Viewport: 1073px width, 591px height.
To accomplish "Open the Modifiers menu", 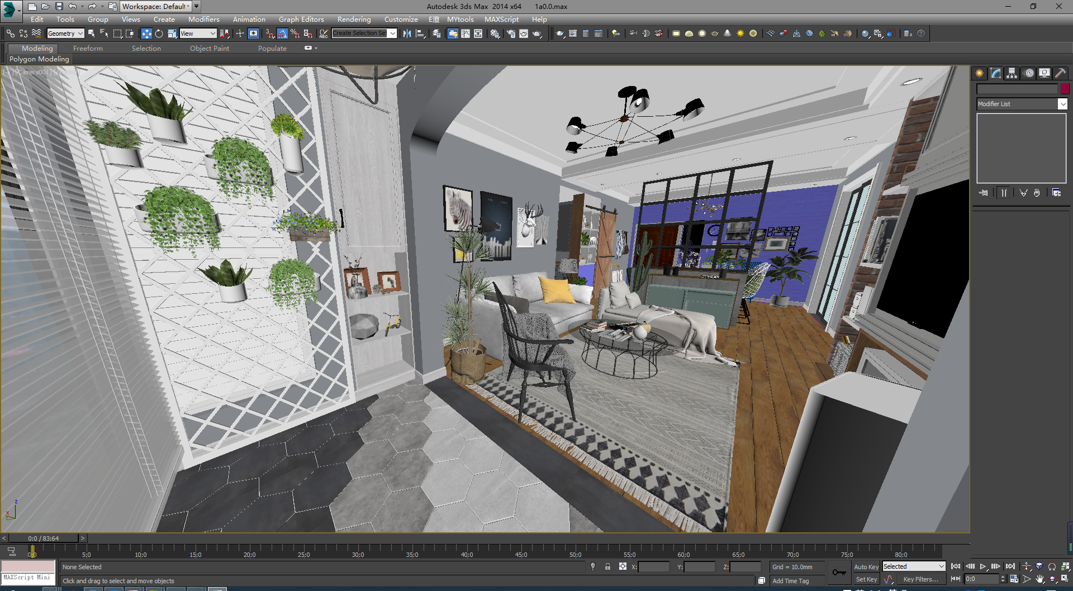I will pos(204,19).
